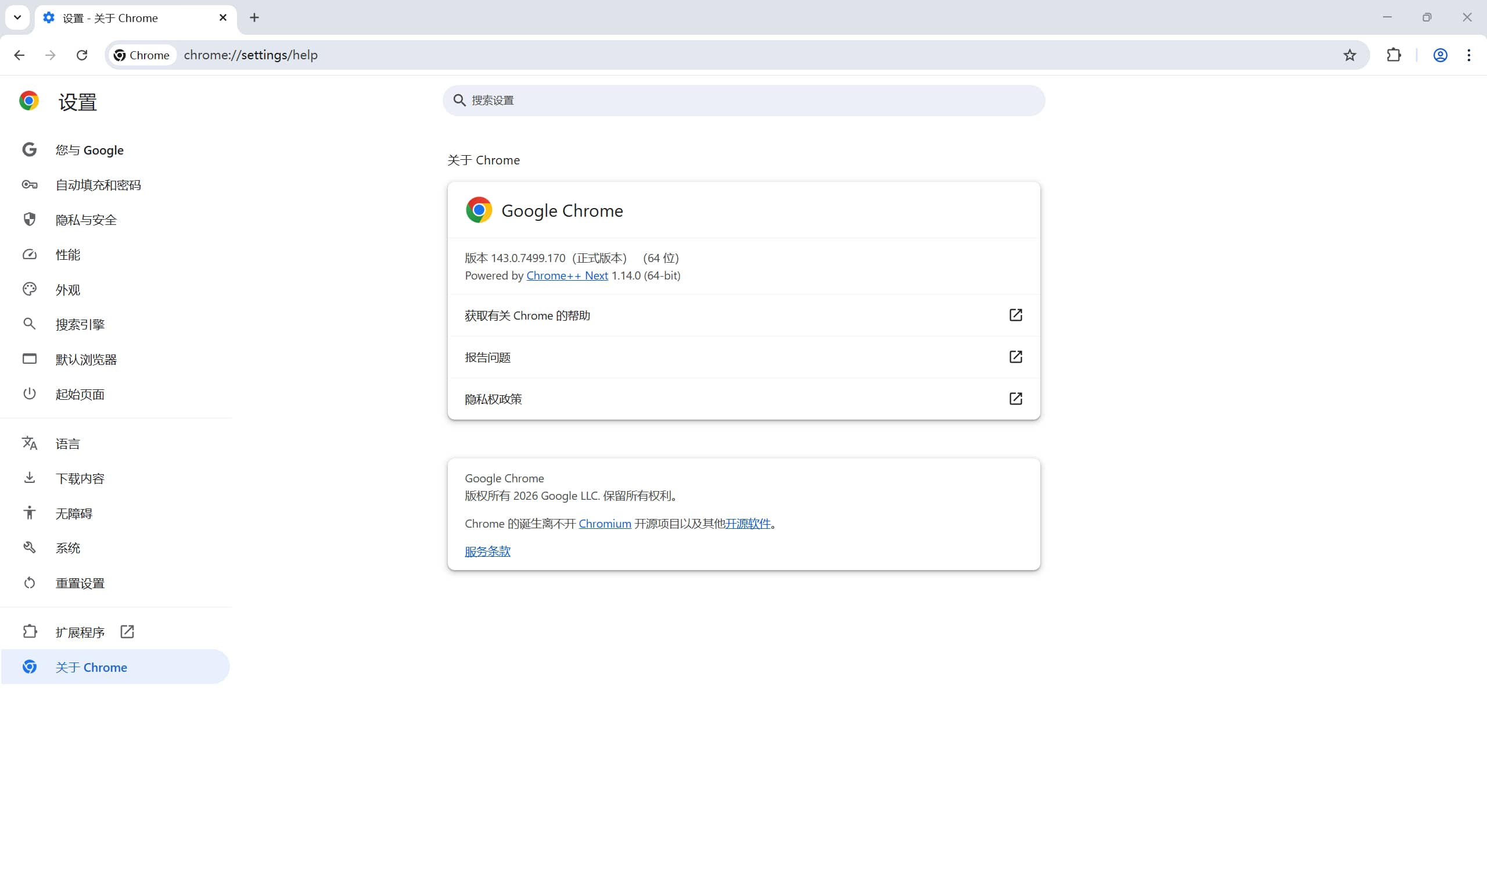Open the profile account icon
This screenshot has height=888, width=1487.
tap(1440, 55)
